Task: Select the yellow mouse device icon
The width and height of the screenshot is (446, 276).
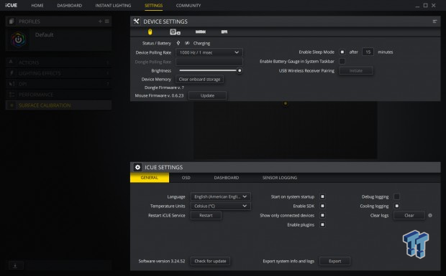Action: (x=150, y=32)
